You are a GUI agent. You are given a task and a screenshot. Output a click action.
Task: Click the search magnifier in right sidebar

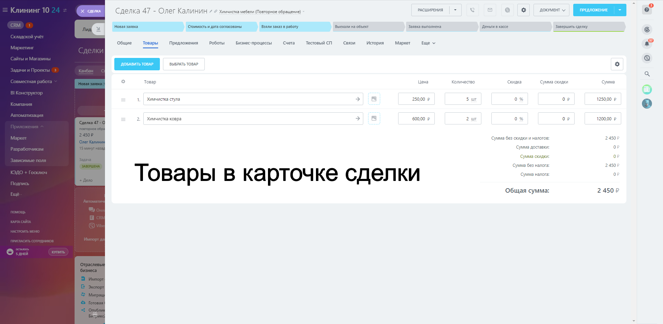pyautogui.click(x=647, y=74)
